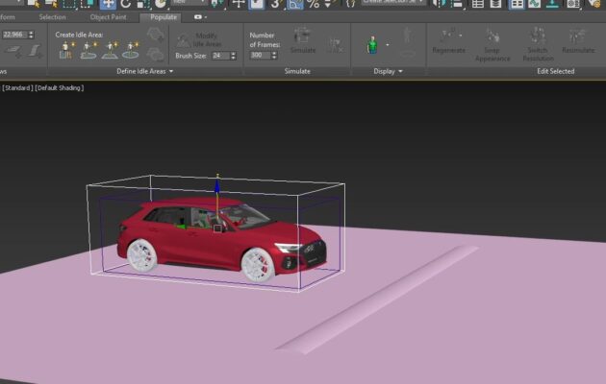Select the third Create Idle Area tool

coord(110,50)
